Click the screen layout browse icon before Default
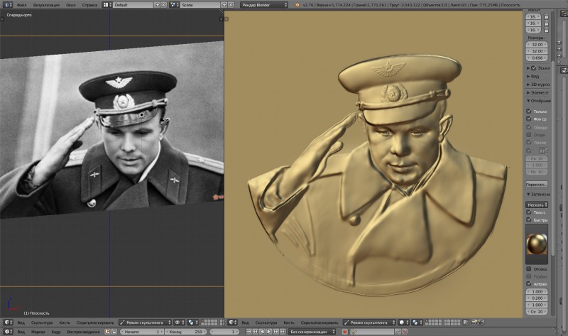This screenshot has height=336, width=568. [x=107, y=5]
